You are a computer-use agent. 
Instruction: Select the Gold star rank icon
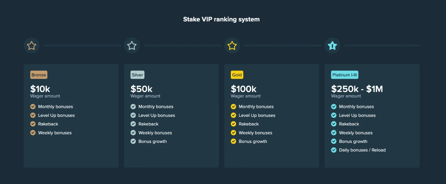coord(232,46)
